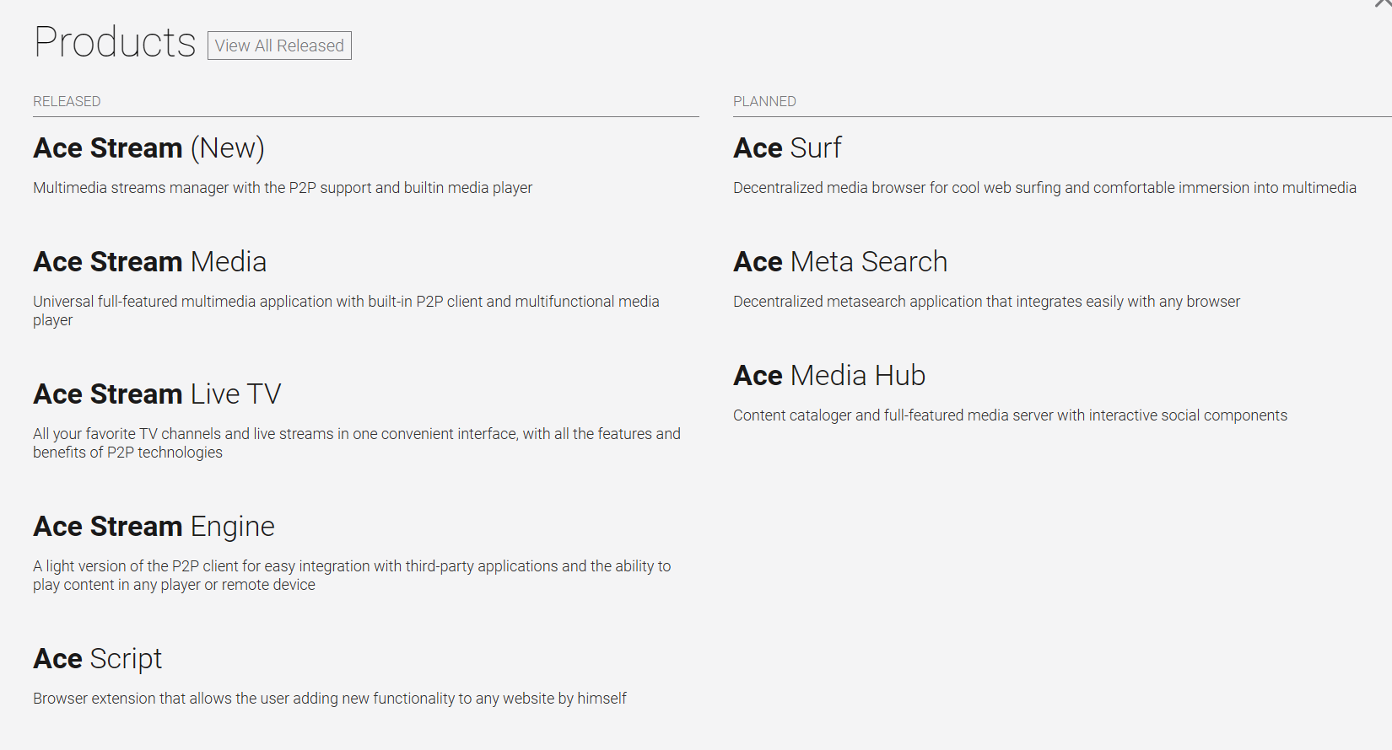Image resolution: width=1392 pixels, height=750 pixels.
Task: Close the Products overlay with the X
Action: 1384,3
